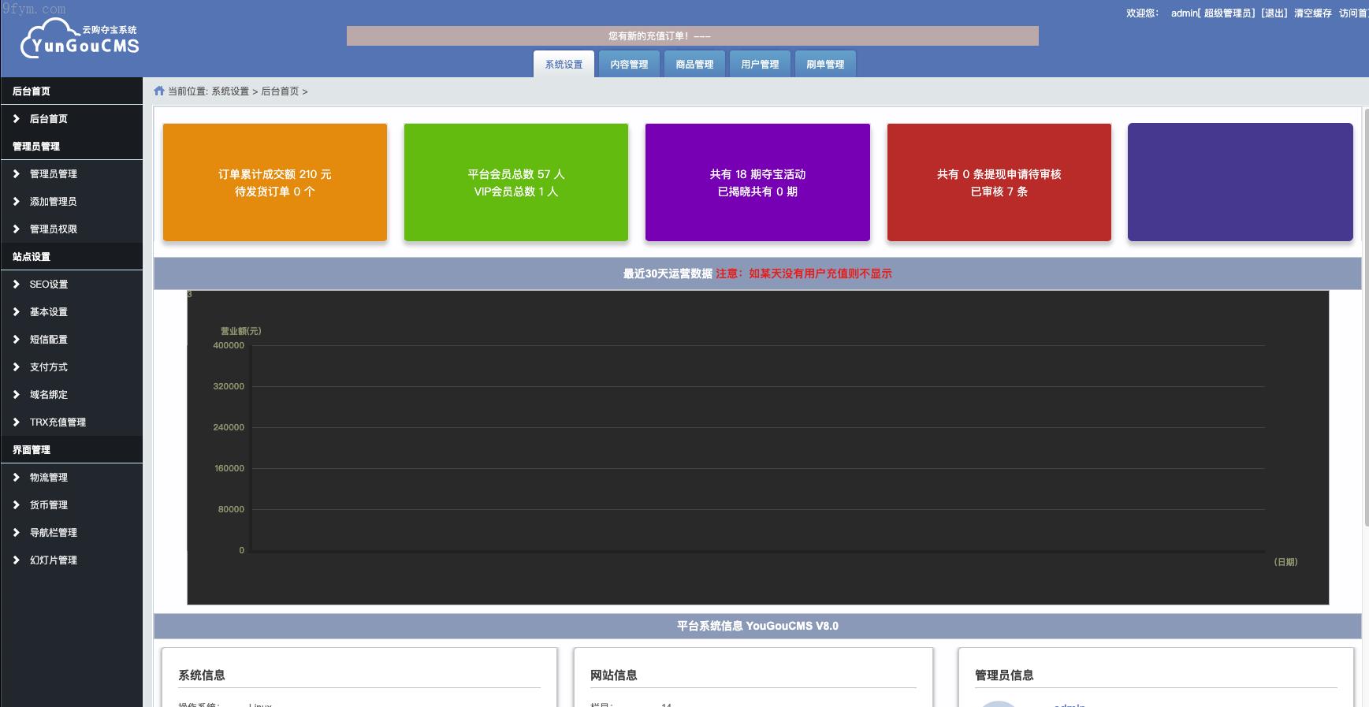Expand the 物流管理 sidebar entry
The width and height of the screenshot is (1369, 707).
pyautogui.click(x=48, y=478)
